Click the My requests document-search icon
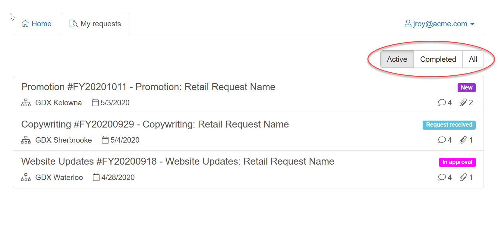Viewport: 498px width, 227px height. coord(74,24)
